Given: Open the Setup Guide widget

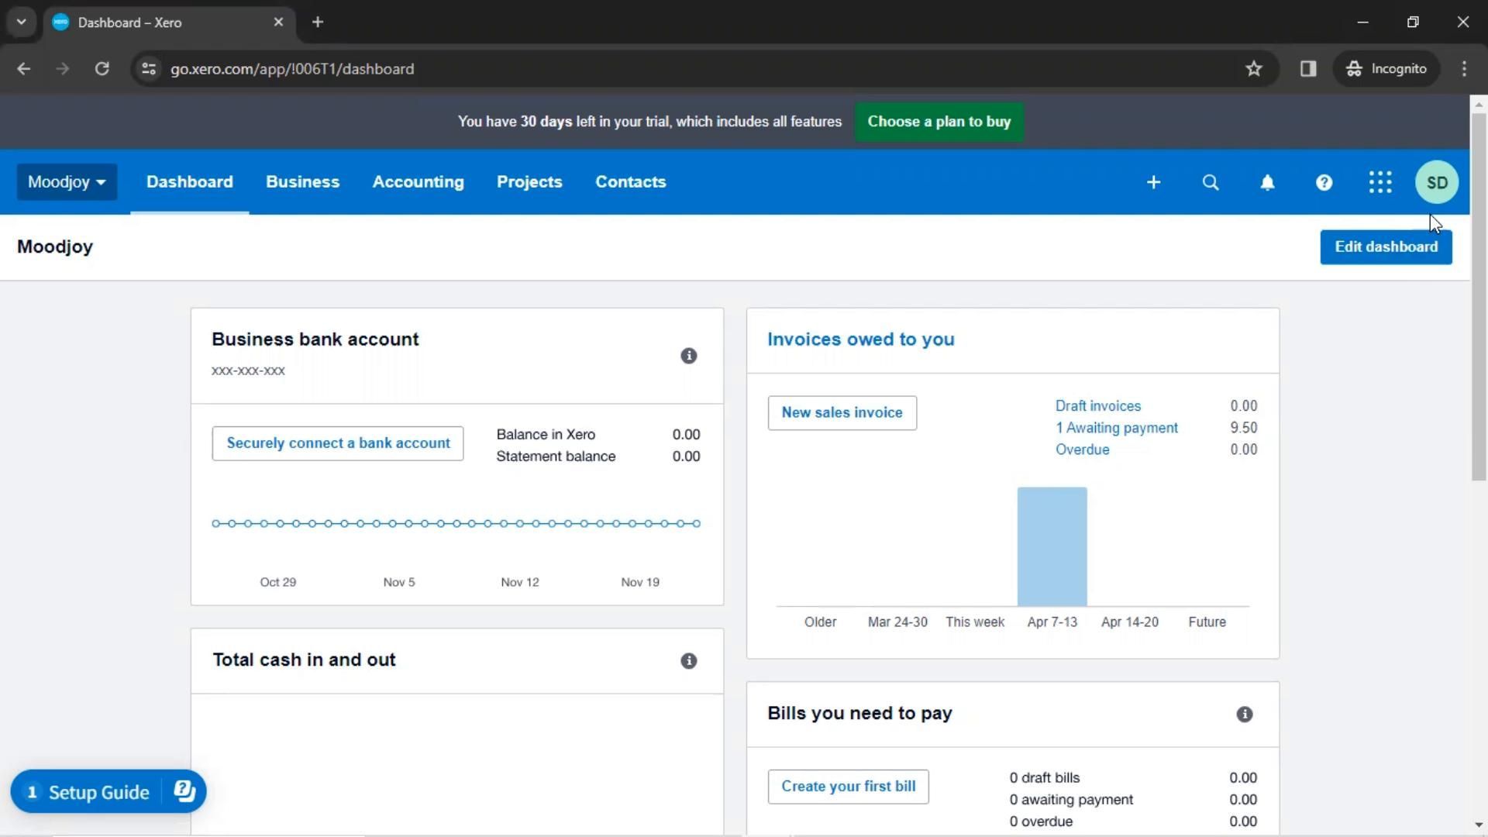Looking at the screenshot, I should [98, 792].
